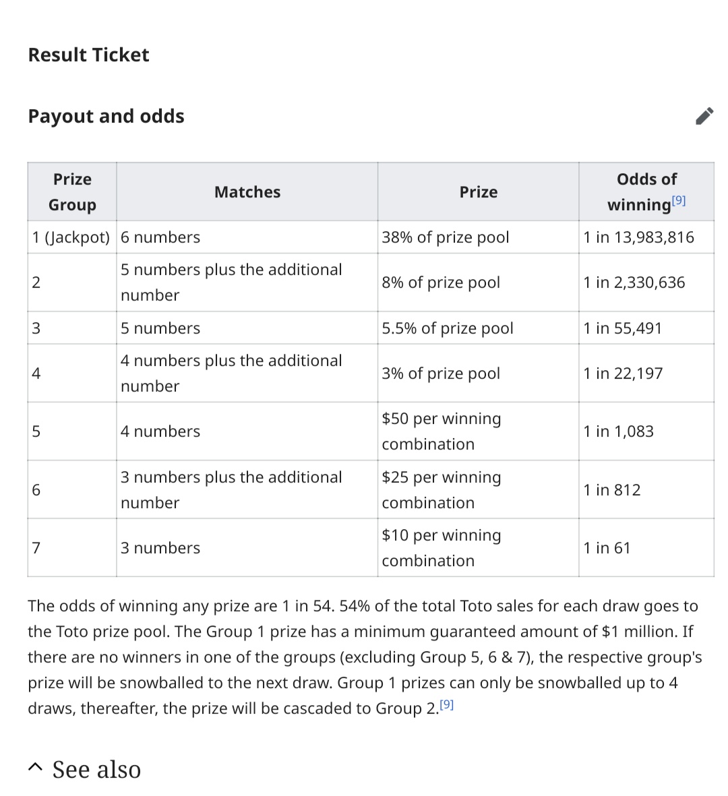This screenshot has width=728, height=796.
Task: Click the Payout and odds heading
Action: (106, 116)
